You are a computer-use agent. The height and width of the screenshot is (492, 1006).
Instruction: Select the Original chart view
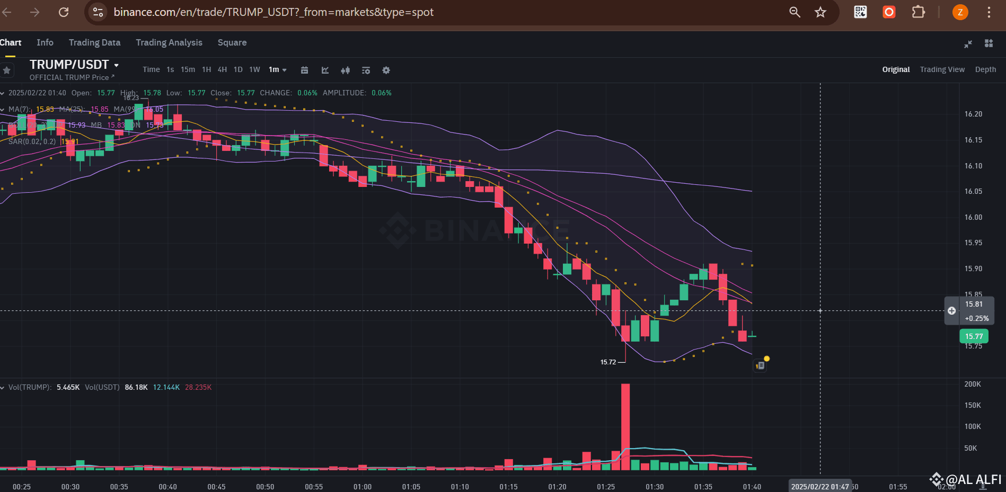tap(896, 69)
